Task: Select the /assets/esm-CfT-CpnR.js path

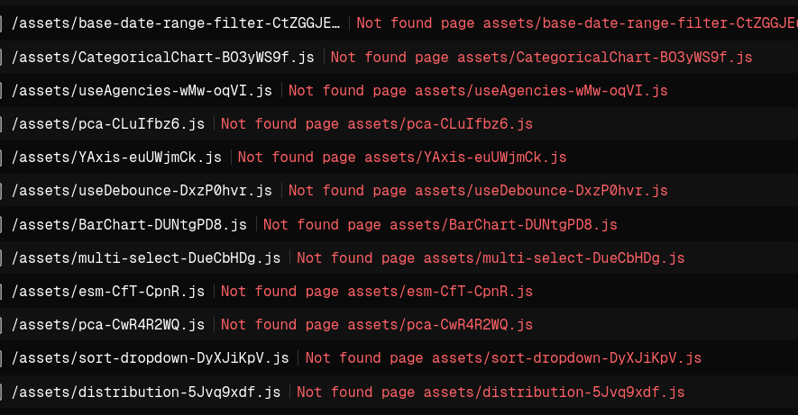Action: [108, 291]
